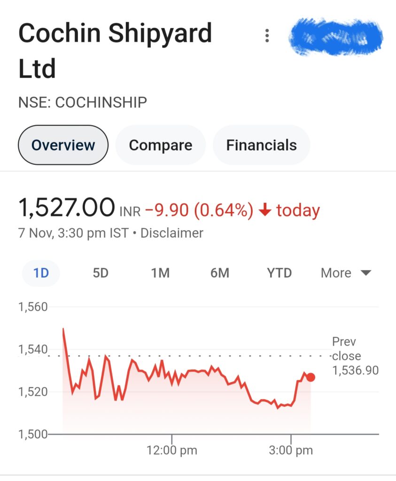Select the 5D time range

point(101,273)
